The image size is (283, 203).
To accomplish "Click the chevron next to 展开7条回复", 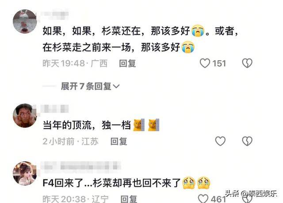I will click(x=116, y=86).
